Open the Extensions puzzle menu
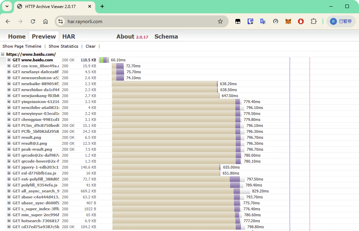 [314, 21]
